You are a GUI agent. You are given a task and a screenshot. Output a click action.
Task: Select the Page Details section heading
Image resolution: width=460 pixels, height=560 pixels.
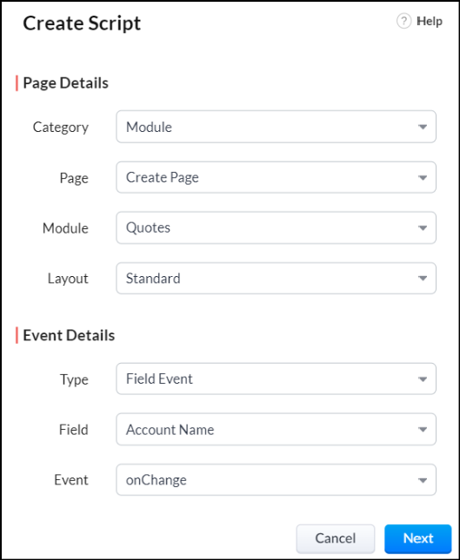pyautogui.click(x=65, y=83)
